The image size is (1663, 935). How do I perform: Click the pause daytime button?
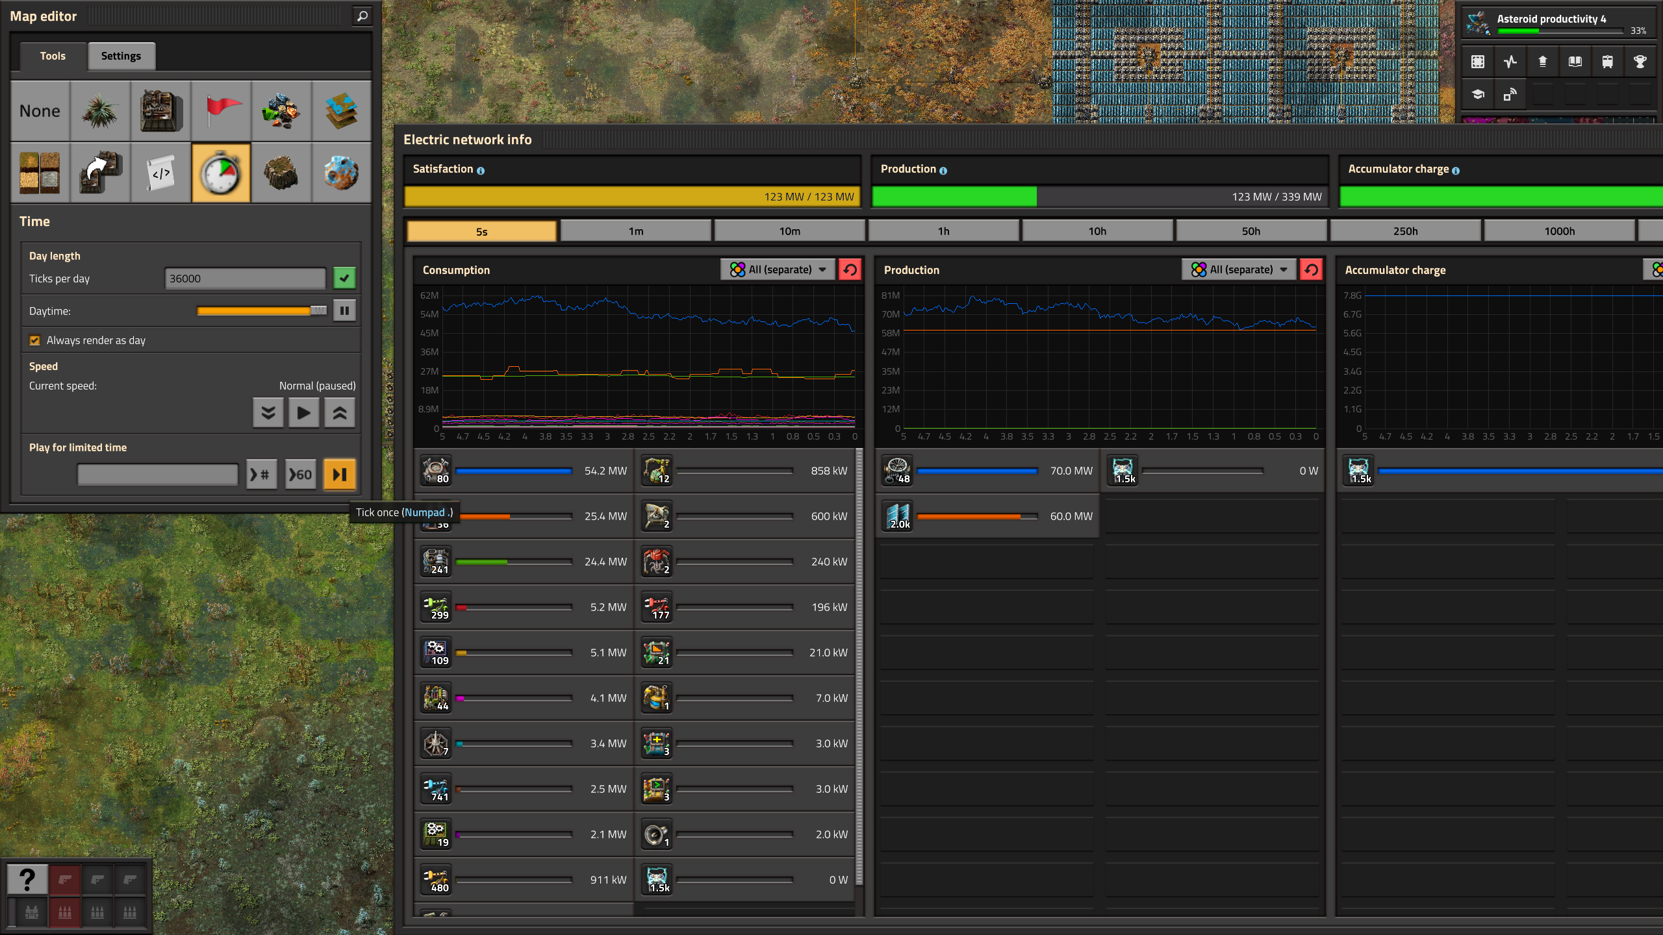344,310
